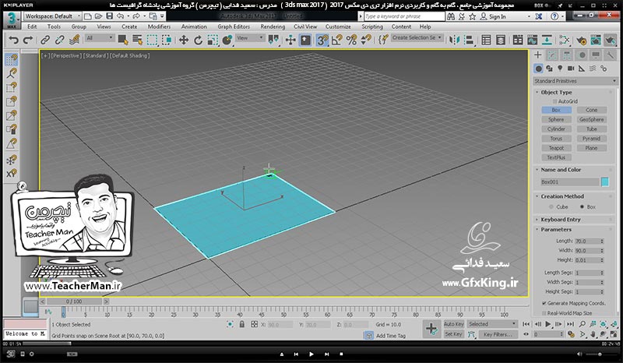Activate the Select and Link tool
Screen dimensions: 623x363
[x=45, y=40]
